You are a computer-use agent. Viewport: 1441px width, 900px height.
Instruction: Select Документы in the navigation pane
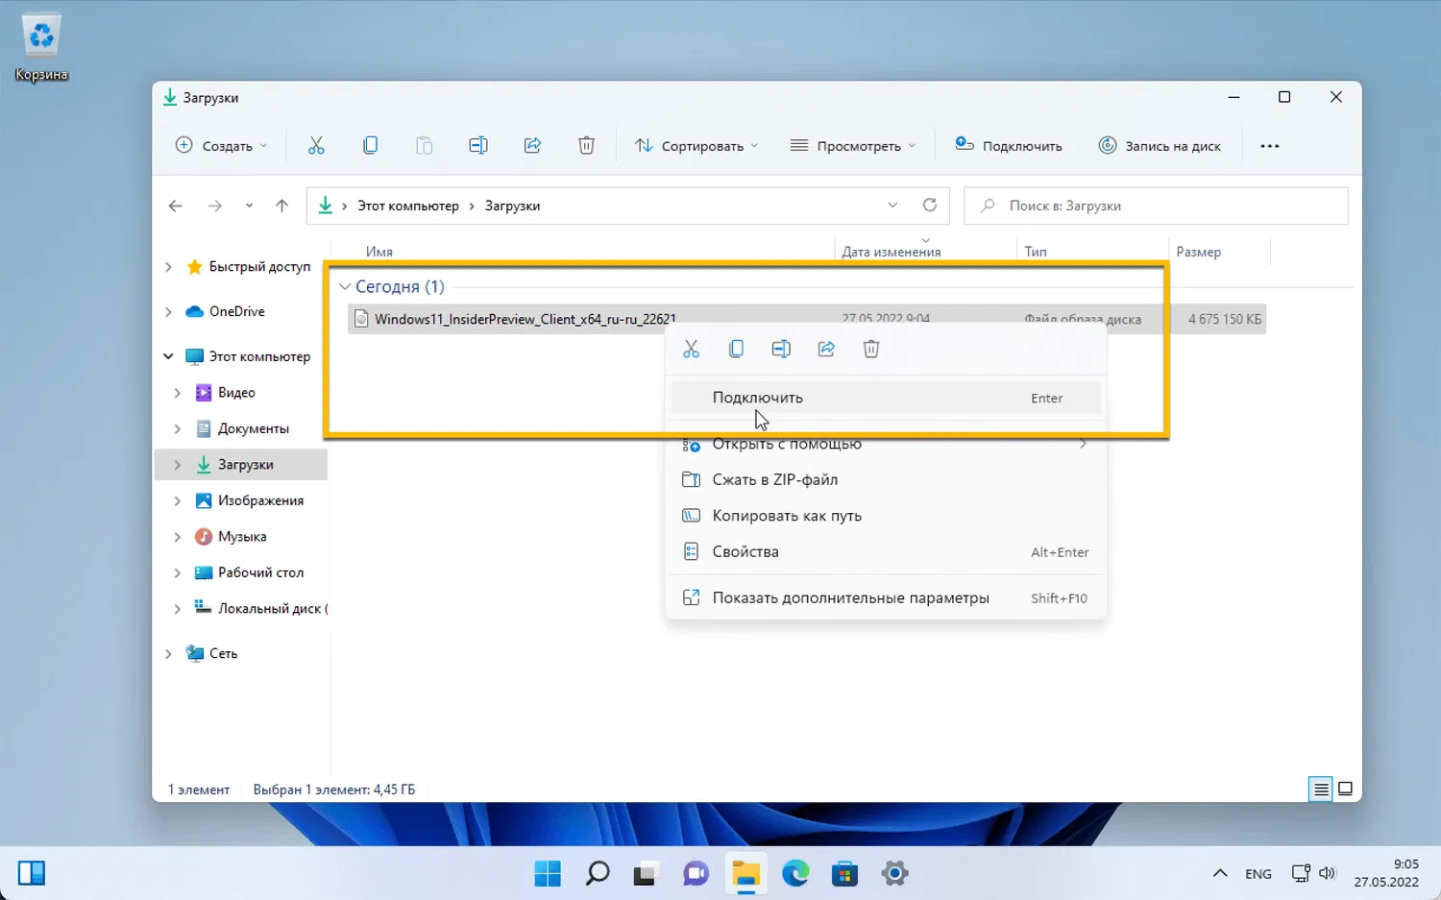point(253,428)
